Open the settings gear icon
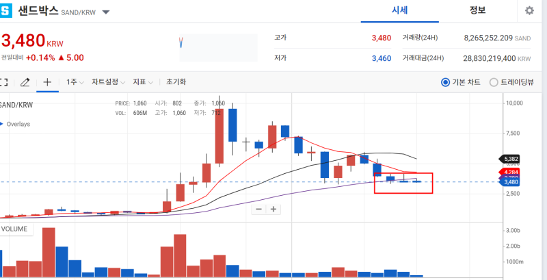547x280 pixels. coord(529,11)
